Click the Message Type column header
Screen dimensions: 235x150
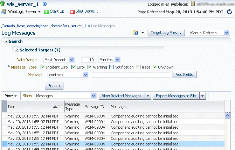point(74,106)
